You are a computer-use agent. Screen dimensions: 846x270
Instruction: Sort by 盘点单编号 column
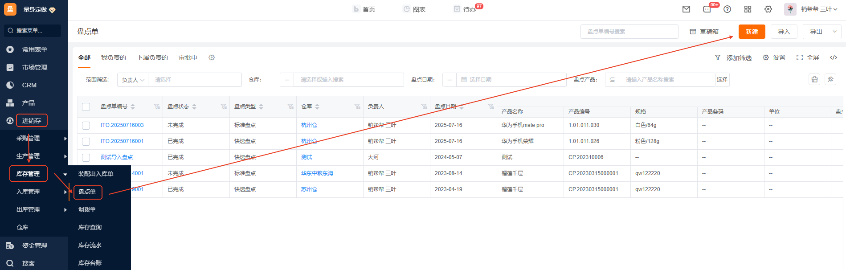pyautogui.click(x=133, y=106)
